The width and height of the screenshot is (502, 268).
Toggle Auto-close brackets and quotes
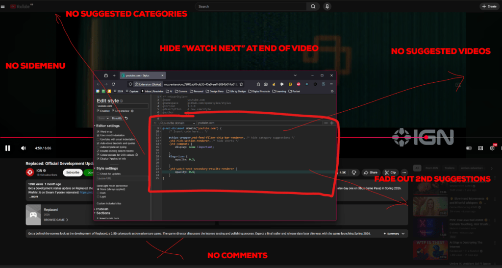tap(98, 143)
